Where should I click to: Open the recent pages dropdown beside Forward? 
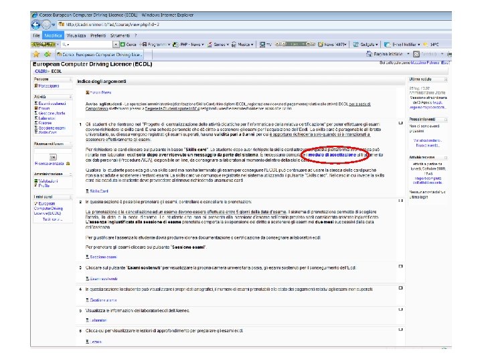coord(53,25)
